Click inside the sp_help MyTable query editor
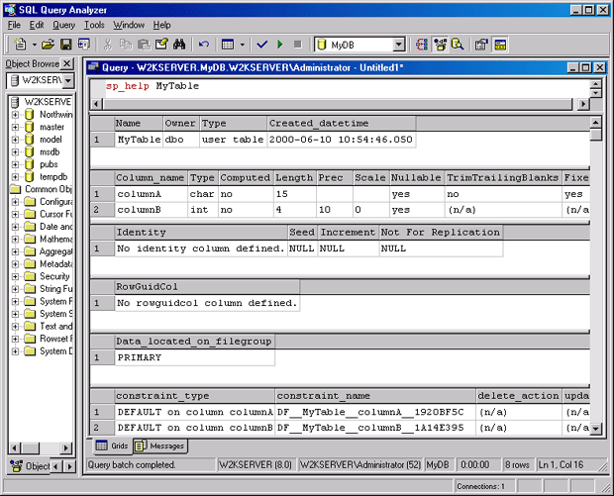The width and height of the screenshot is (614, 496). pyautogui.click(x=340, y=88)
